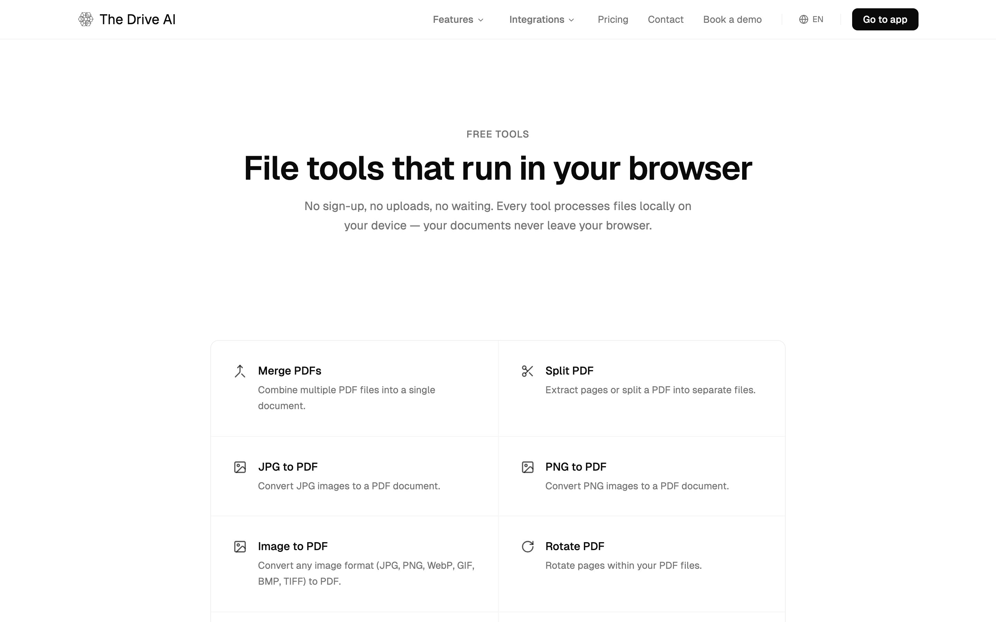Open the Merge PDFs tool title
The height and width of the screenshot is (622, 996).
pos(289,371)
